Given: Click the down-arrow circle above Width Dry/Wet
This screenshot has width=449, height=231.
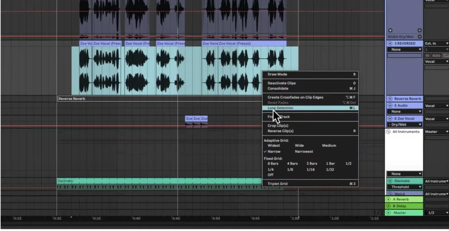Looking at the screenshot, I should pos(390,30).
